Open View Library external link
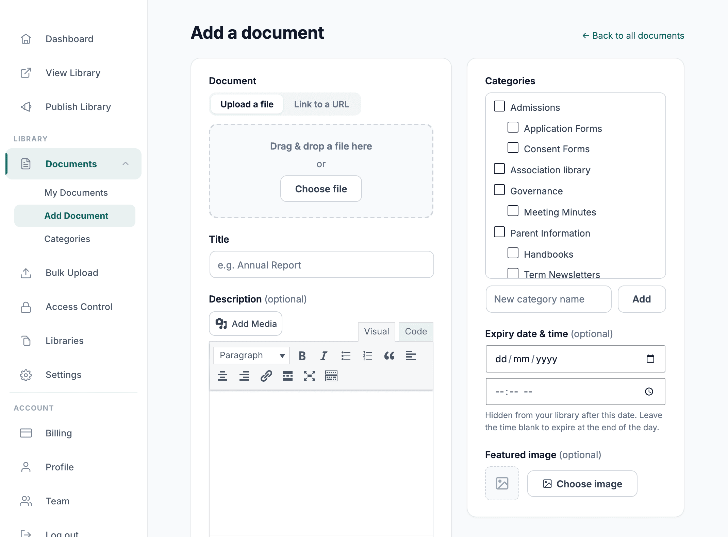728x537 pixels. (x=73, y=73)
